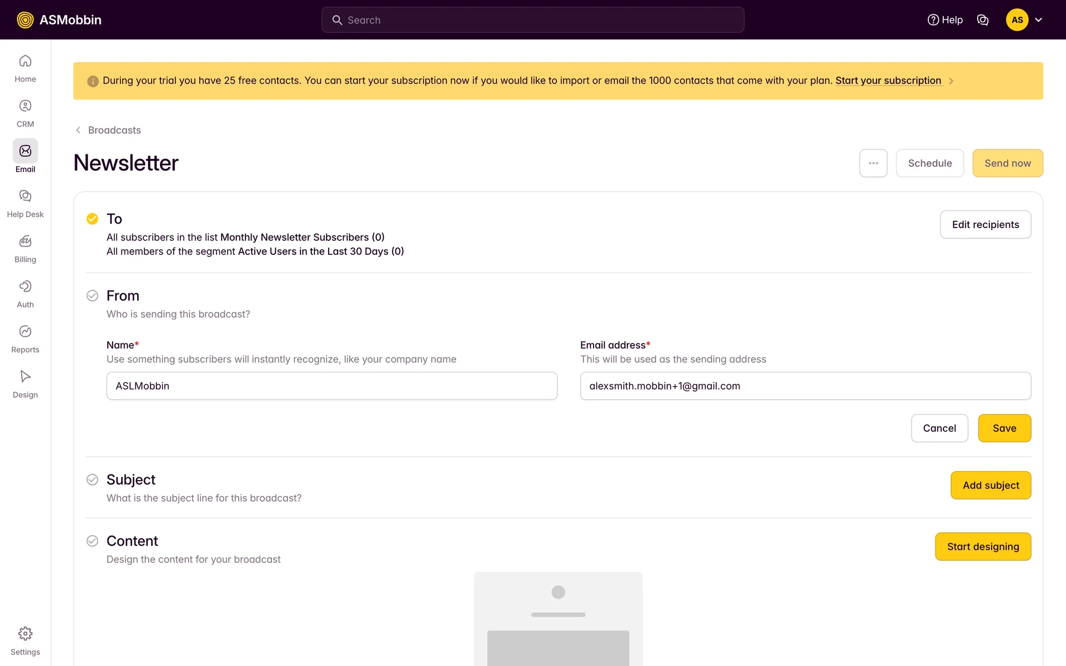Click the Start your subscription link
Image resolution: width=1066 pixels, height=666 pixels.
pos(888,80)
